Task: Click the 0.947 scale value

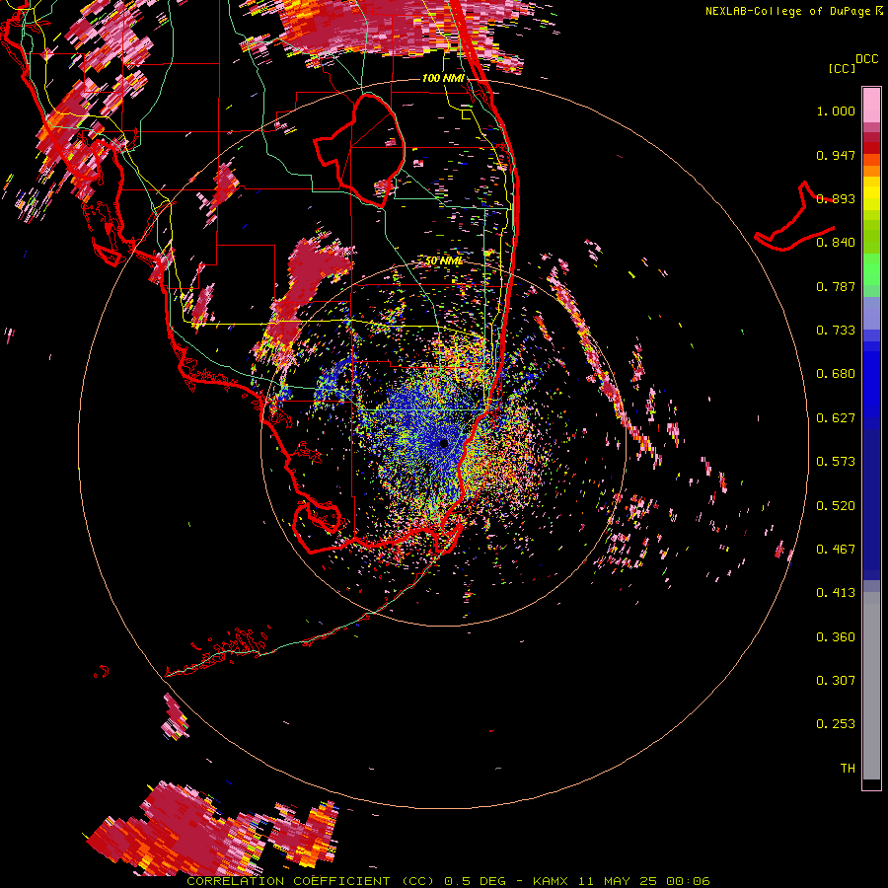Action: tap(836, 155)
